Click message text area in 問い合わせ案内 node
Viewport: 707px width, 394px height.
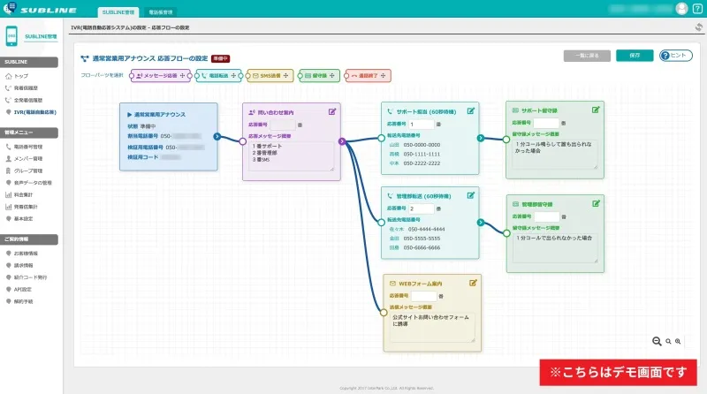(292, 156)
